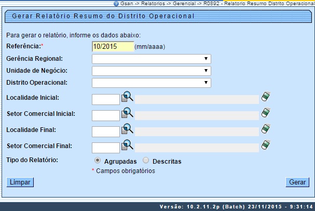
Task: Select the Descritas report type
Action: 146,161
